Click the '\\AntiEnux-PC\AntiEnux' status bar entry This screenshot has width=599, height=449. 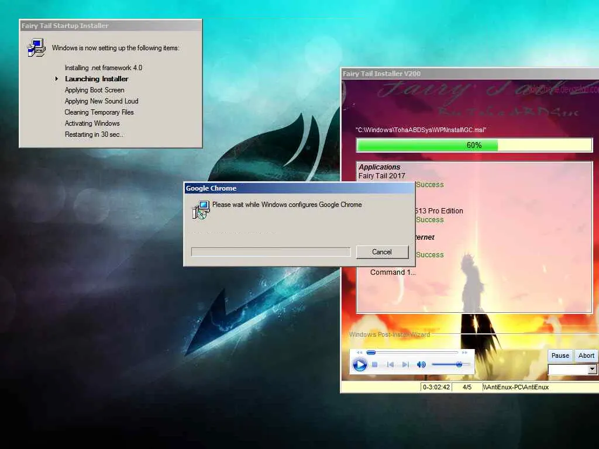pyautogui.click(x=516, y=387)
